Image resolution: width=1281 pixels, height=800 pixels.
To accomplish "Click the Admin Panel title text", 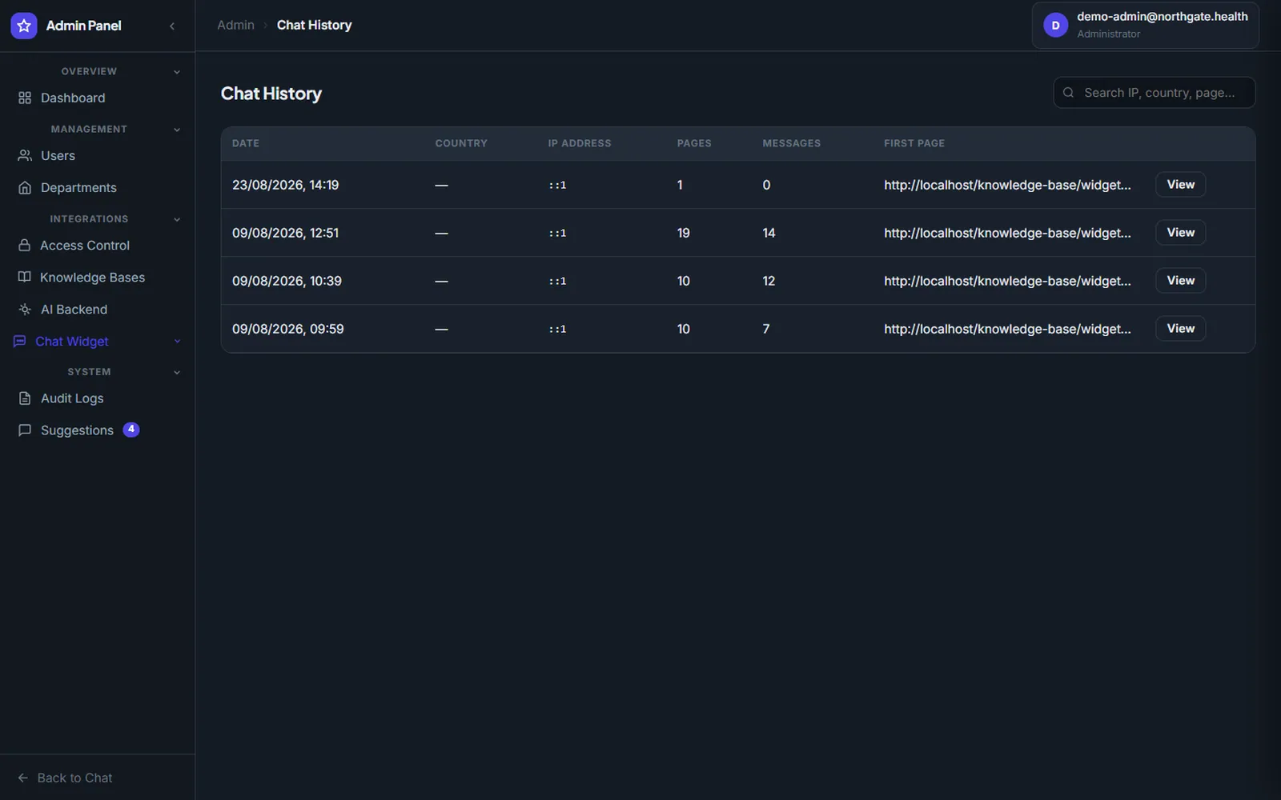I will click(84, 26).
